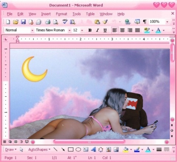This screenshot has width=177, height=162.
Task: Open the Times New Roman font dropdown
Action: (x=69, y=30)
